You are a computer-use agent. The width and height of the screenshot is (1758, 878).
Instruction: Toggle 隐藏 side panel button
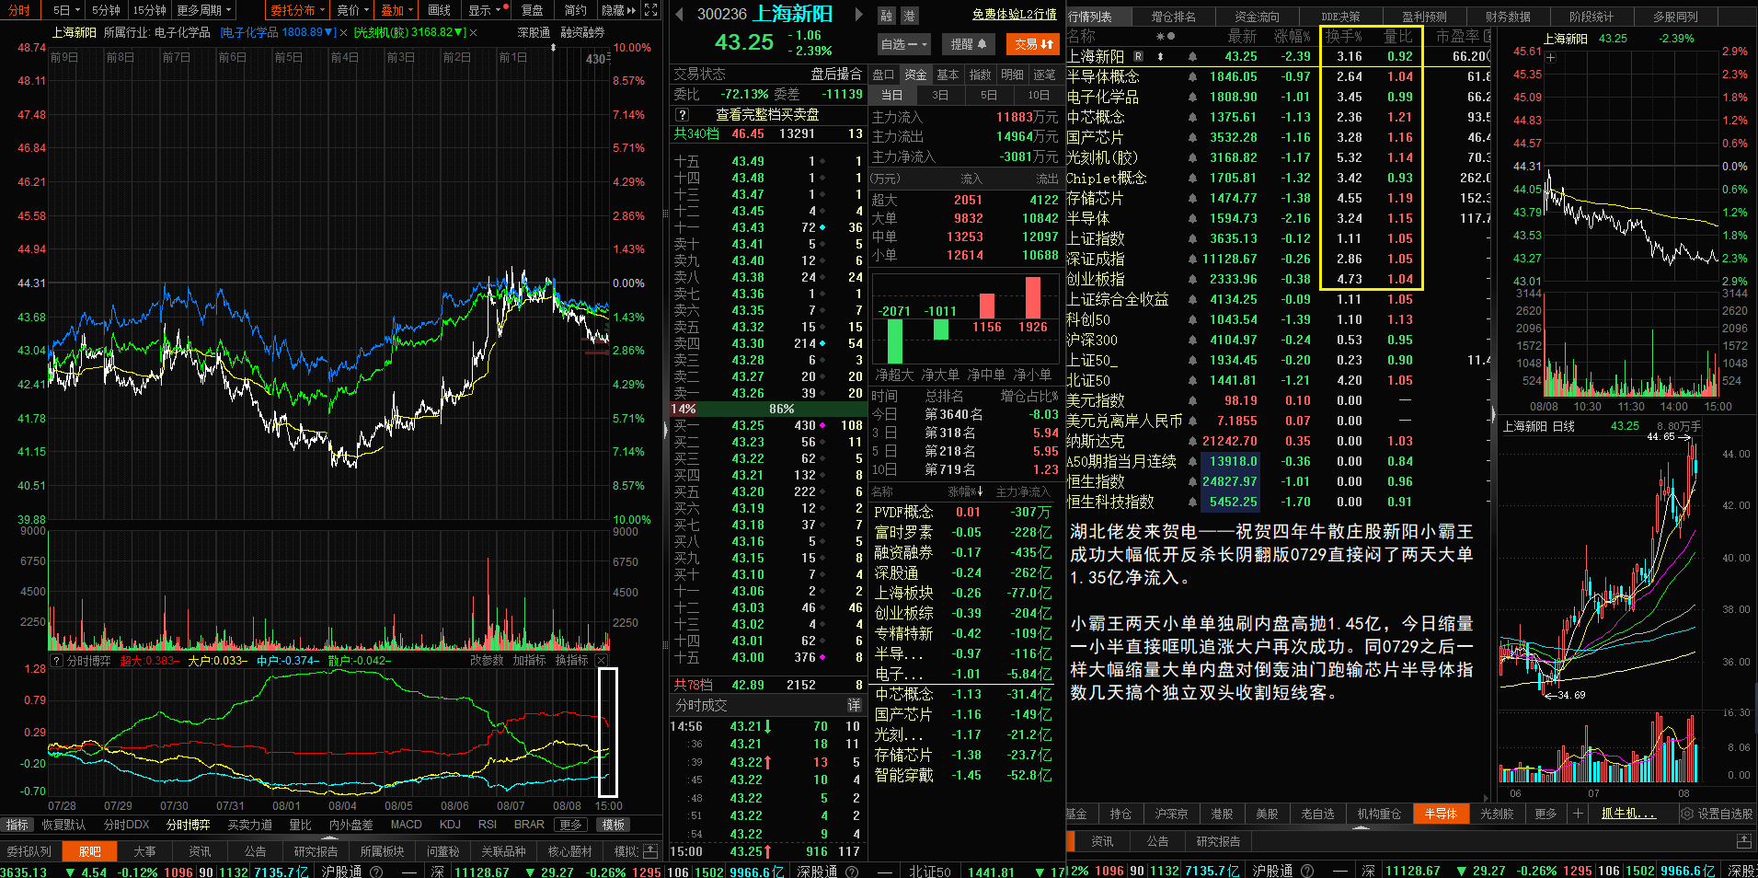[618, 10]
